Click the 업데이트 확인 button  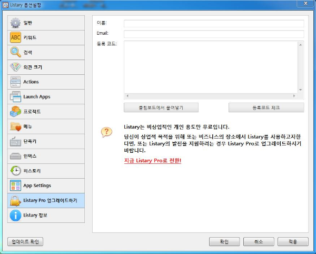25,241
